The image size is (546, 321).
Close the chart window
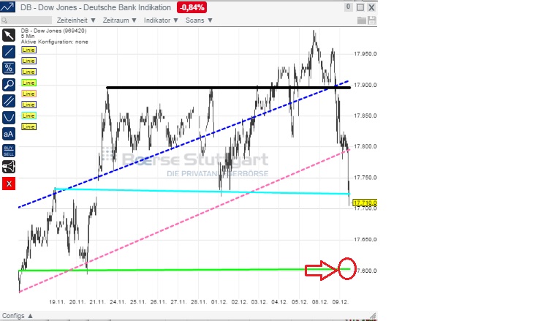coord(371,7)
